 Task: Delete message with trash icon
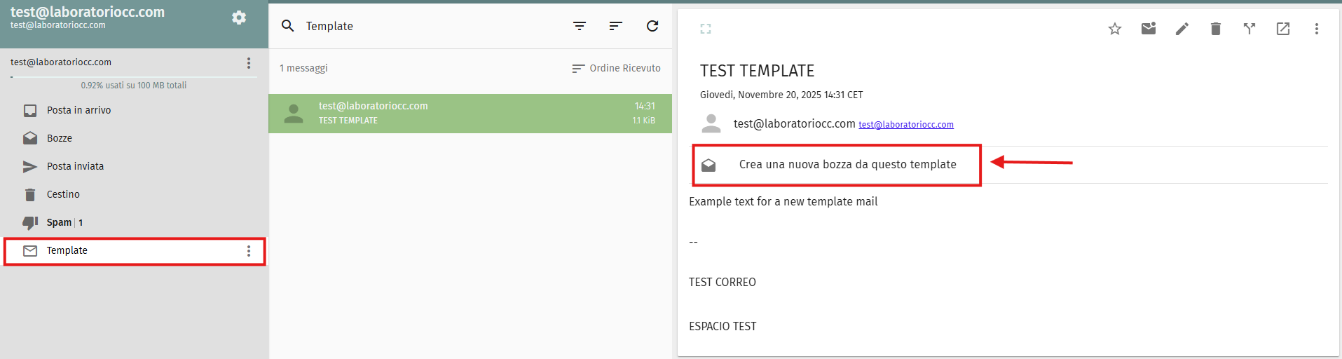[1215, 29]
